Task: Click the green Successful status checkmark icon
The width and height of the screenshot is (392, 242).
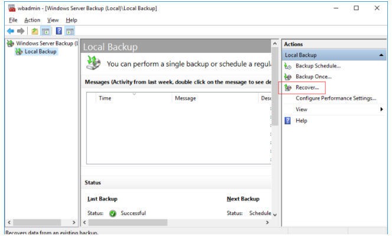Action: pyautogui.click(x=113, y=213)
